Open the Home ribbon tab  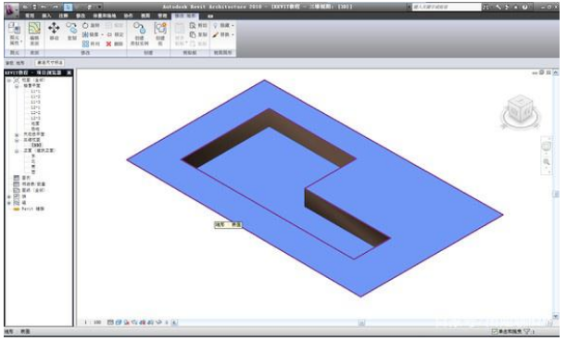pos(30,16)
